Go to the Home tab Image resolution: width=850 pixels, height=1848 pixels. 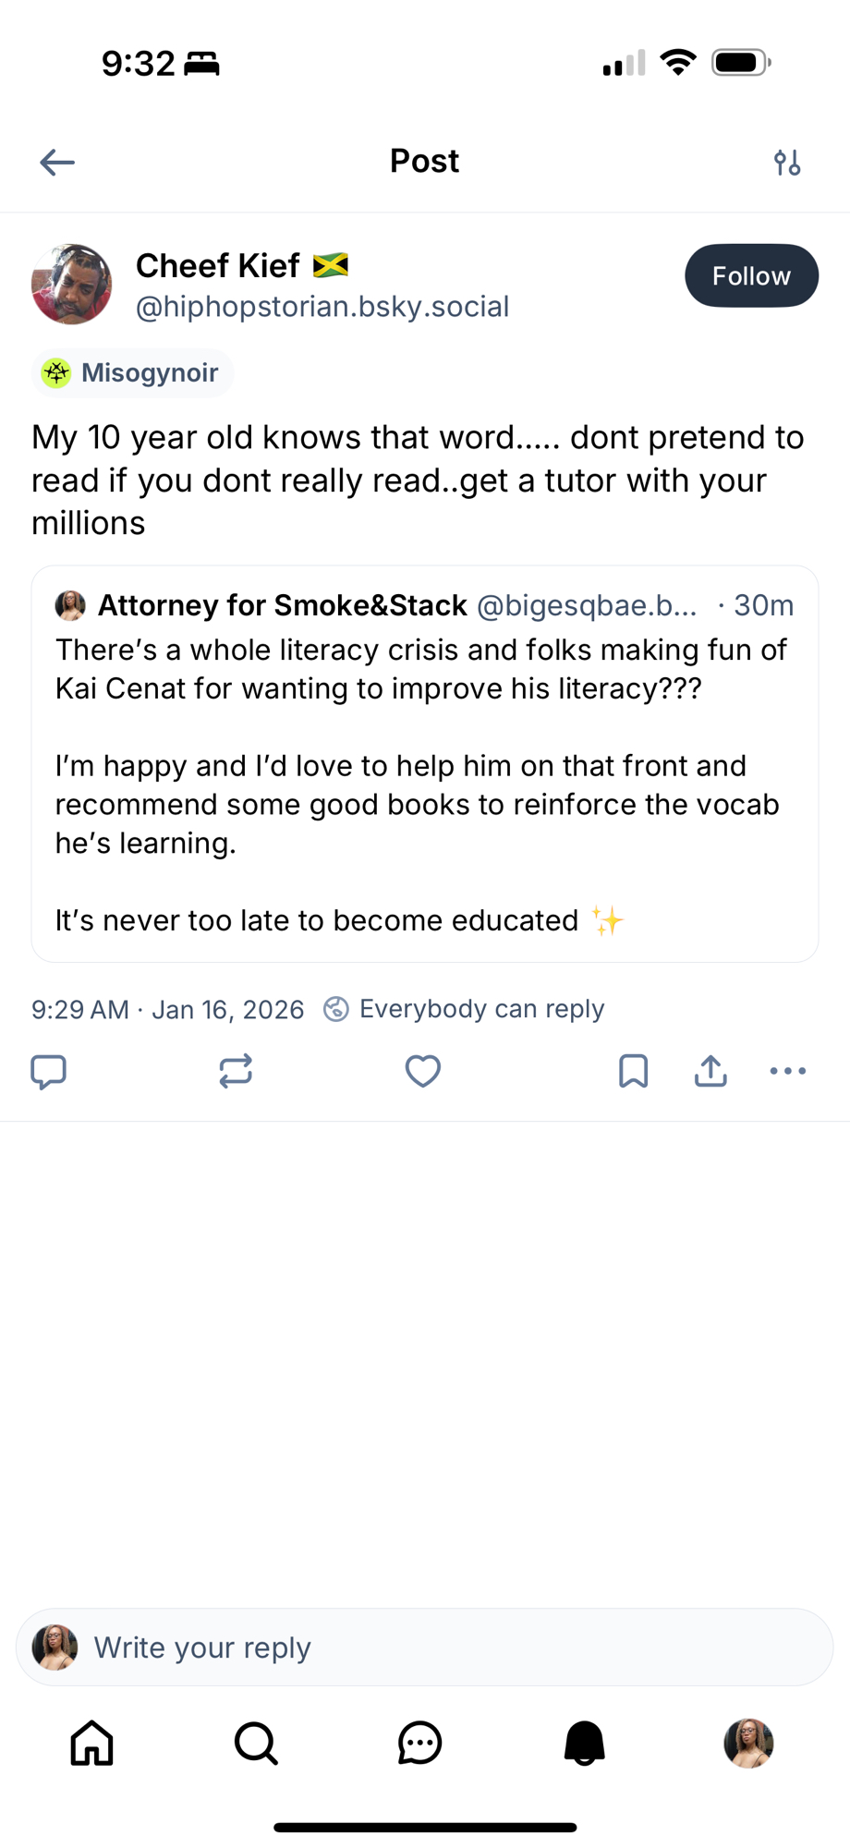(92, 1744)
